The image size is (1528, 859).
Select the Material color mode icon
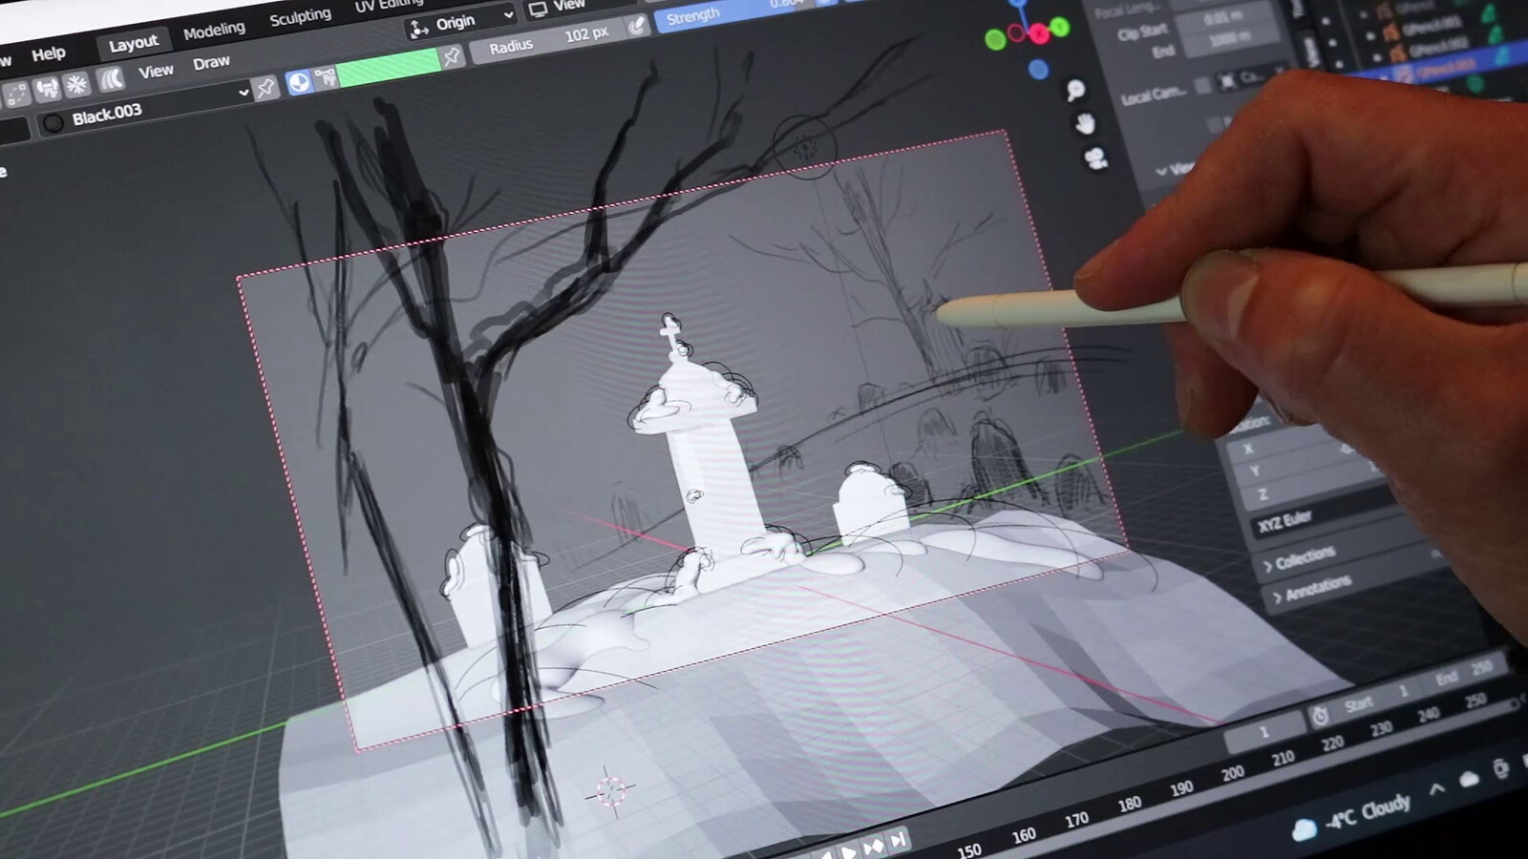[299, 83]
